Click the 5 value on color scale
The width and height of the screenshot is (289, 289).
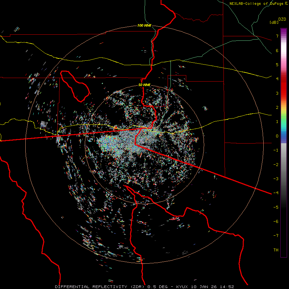click(x=277, y=65)
